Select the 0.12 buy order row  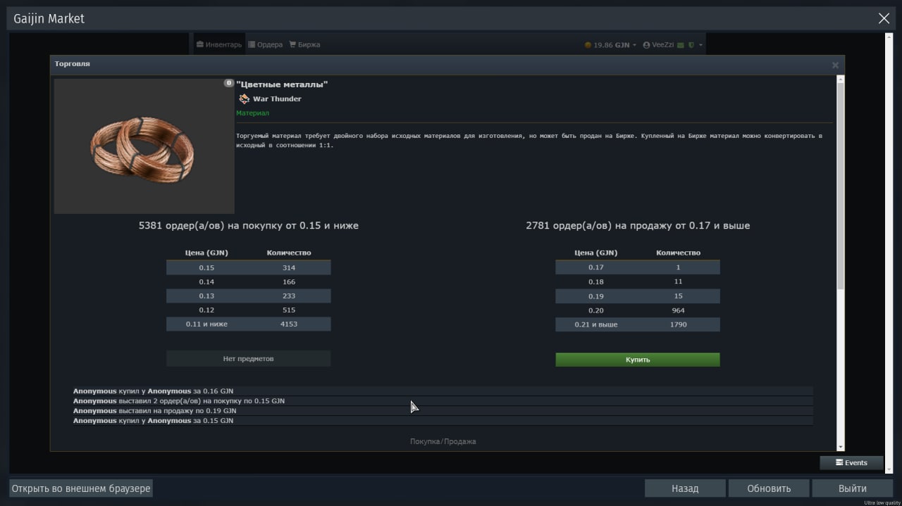(x=248, y=310)
